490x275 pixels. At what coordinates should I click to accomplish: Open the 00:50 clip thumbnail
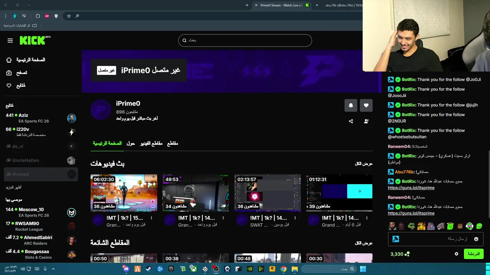point(124,258)
